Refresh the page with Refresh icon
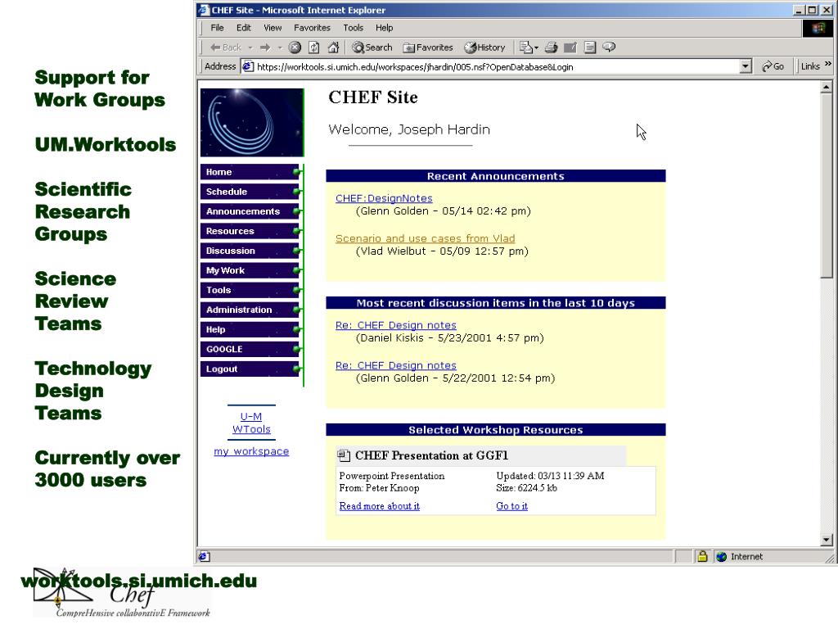The image size is (838, 629). click(x=313, y=48)
